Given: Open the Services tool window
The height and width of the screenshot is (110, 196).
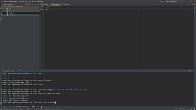Looking at the screenshot, I should (44, 107).
